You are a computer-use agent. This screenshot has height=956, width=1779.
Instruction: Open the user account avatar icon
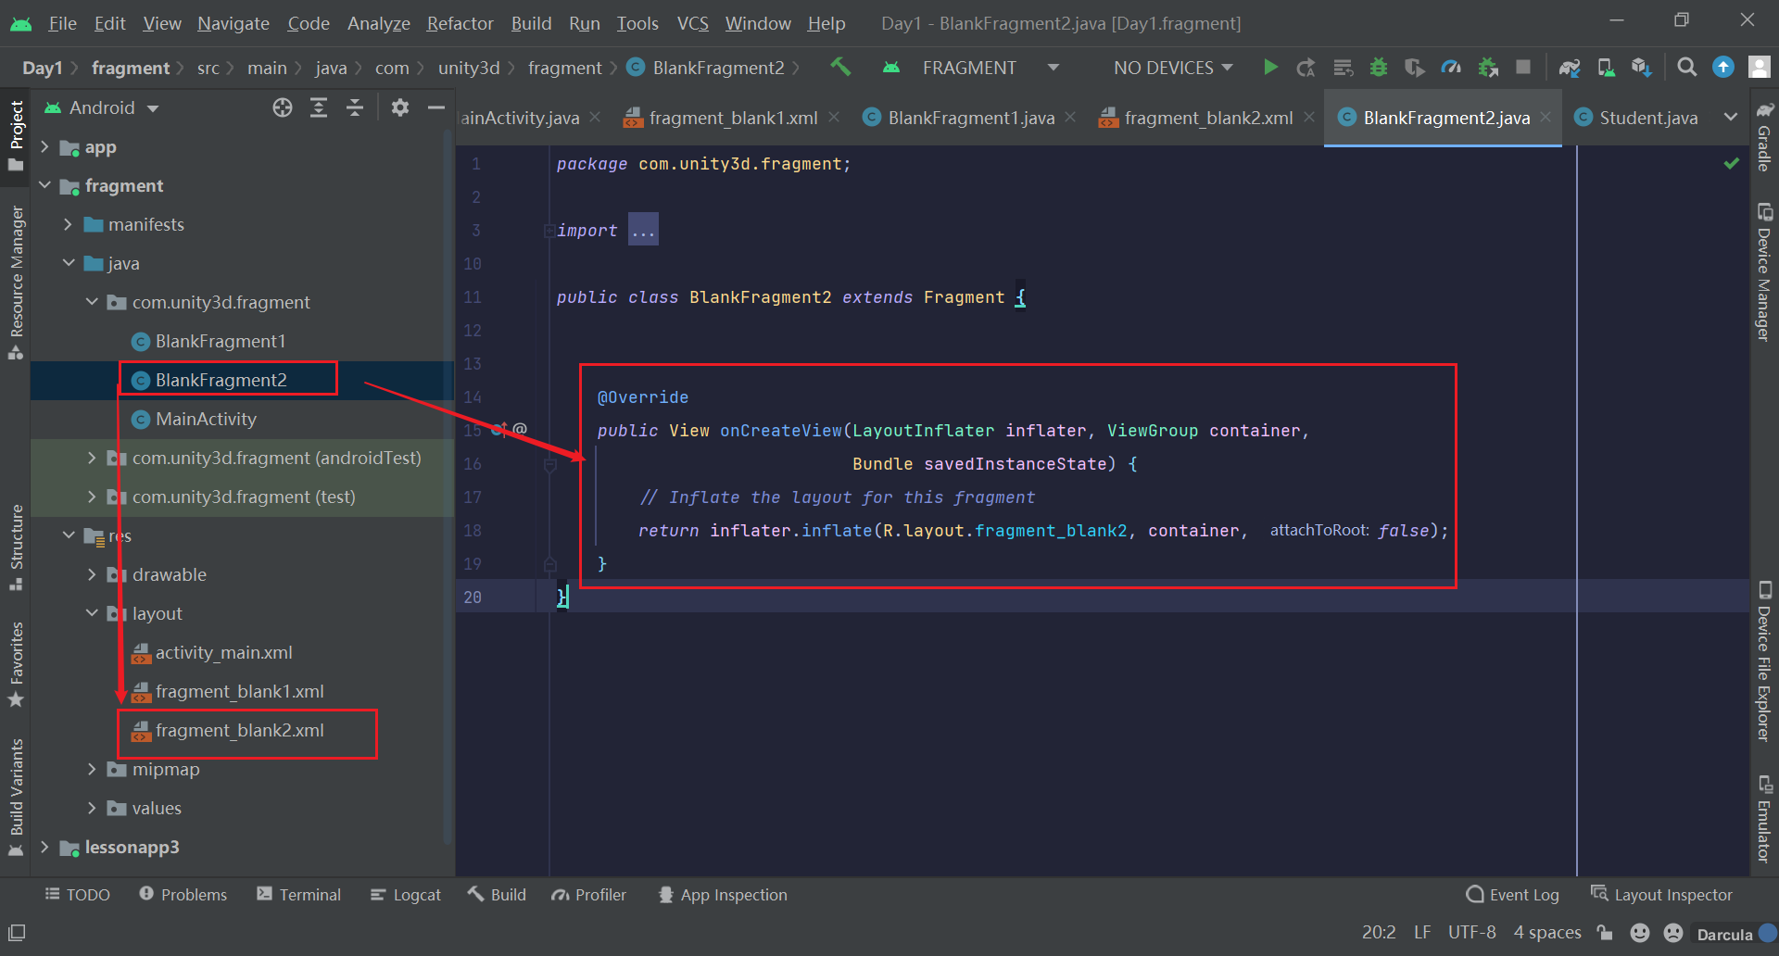[x=1759, y=67]
